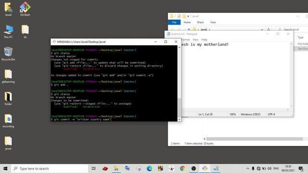This screenshot has width=308, height=173.
Task: Open the View tab in File Explorer
Action: [213, 23]
